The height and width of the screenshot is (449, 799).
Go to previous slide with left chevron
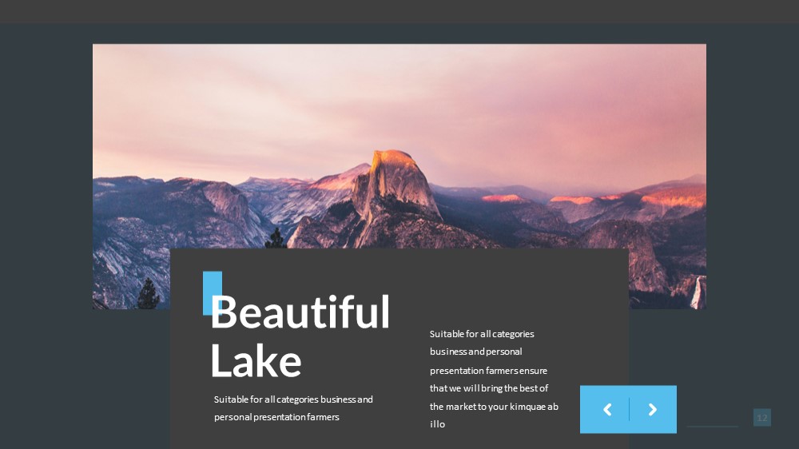click(x=607, y=409)
